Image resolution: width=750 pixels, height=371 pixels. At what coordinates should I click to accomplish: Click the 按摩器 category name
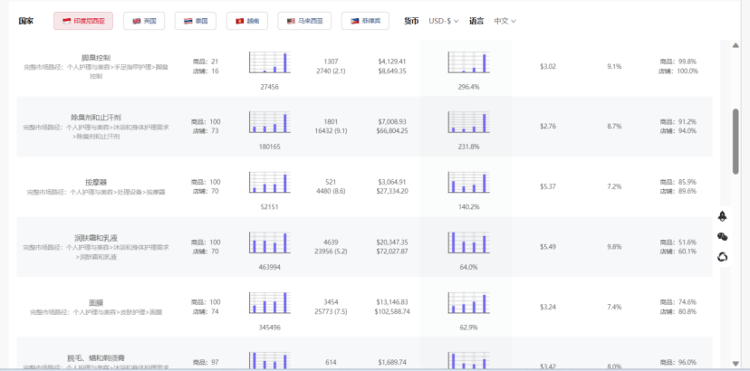click(96, 182)
